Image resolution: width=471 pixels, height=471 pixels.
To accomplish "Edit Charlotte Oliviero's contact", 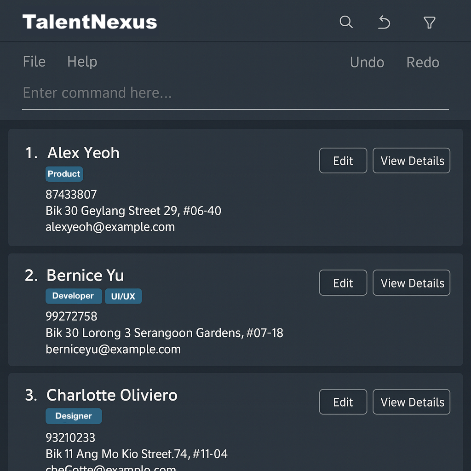I will point(343,402).
